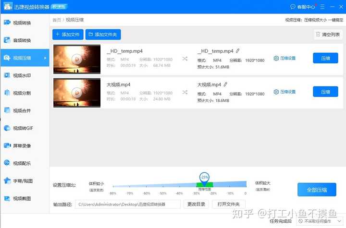Click the output path input field
Viewport: 346px width, 228px height.
pos(127,204)
